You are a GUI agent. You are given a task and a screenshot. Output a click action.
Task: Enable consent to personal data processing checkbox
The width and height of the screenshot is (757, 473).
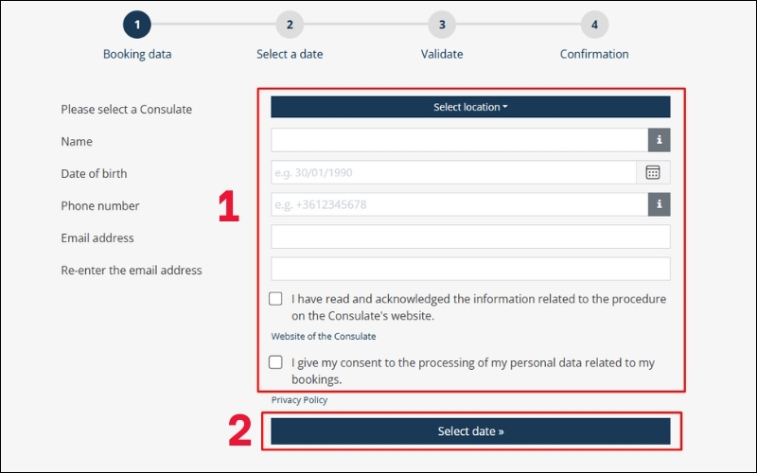tap(275, 362)
